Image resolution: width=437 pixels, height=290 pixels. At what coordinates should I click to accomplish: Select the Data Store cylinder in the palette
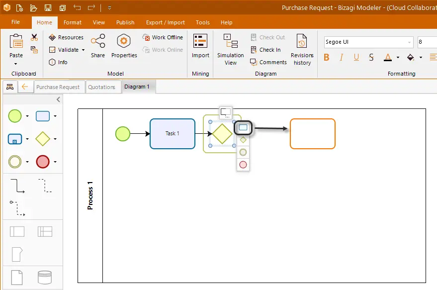[45, 278]
